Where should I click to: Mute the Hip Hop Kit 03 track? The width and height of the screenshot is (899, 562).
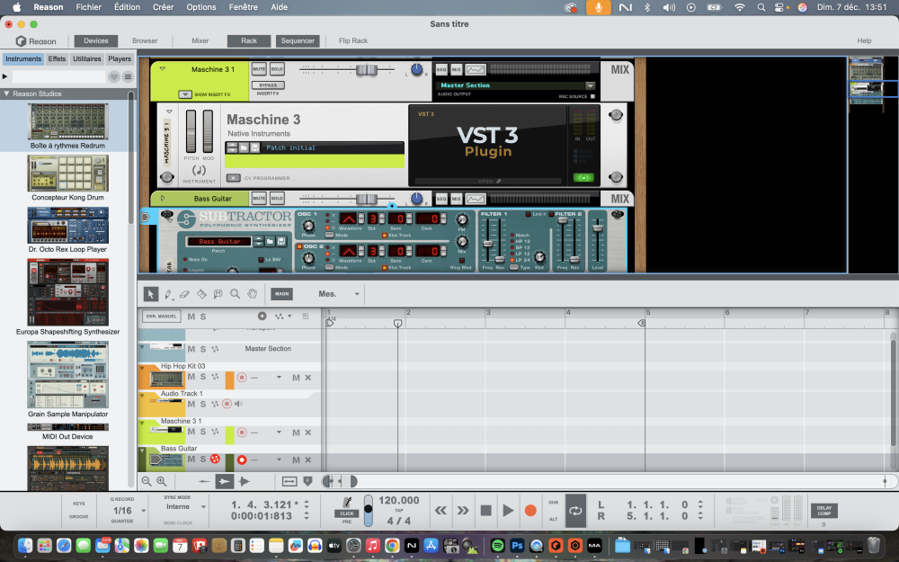click(191, 377)
